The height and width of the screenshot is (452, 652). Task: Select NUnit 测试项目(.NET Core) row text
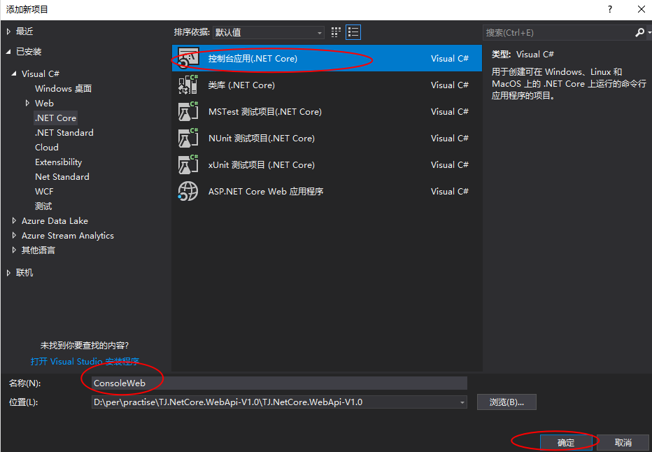[262, 139]
